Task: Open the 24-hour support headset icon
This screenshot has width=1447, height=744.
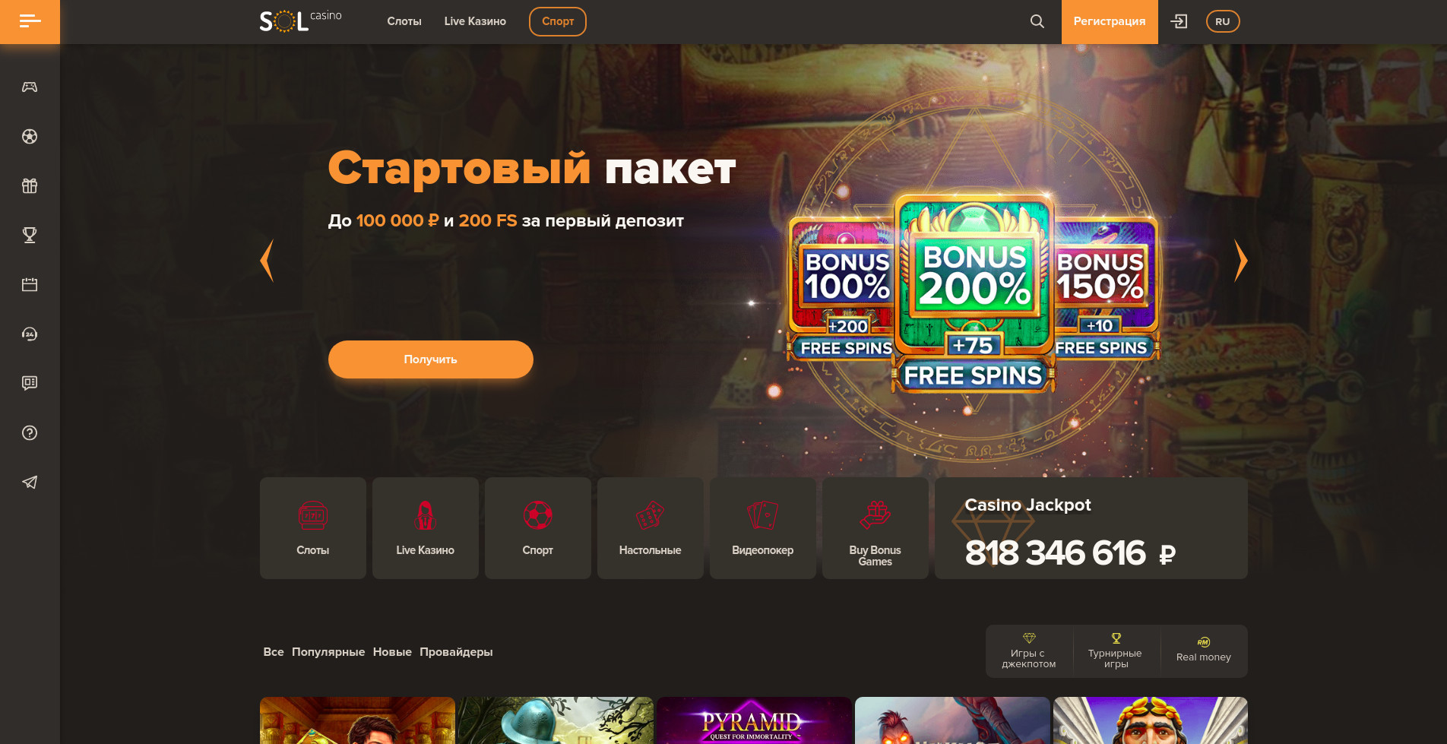Action: coord(30,334)
